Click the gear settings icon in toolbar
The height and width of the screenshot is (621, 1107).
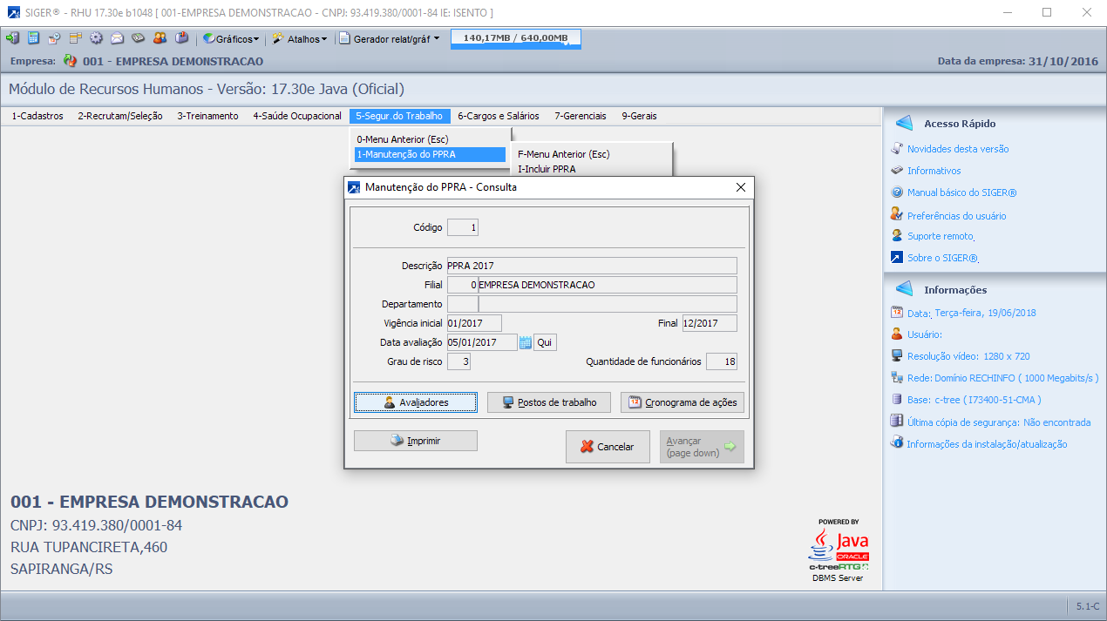click(x=96, y=38)
